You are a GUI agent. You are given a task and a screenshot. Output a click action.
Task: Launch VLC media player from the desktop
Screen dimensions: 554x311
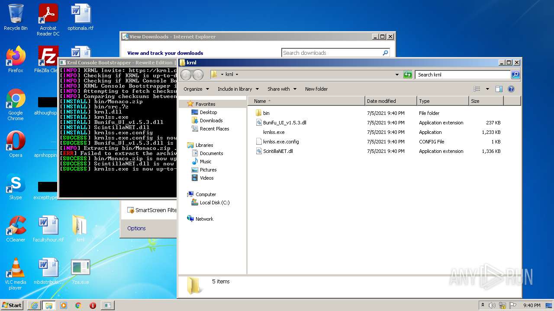tap(16, 274)
